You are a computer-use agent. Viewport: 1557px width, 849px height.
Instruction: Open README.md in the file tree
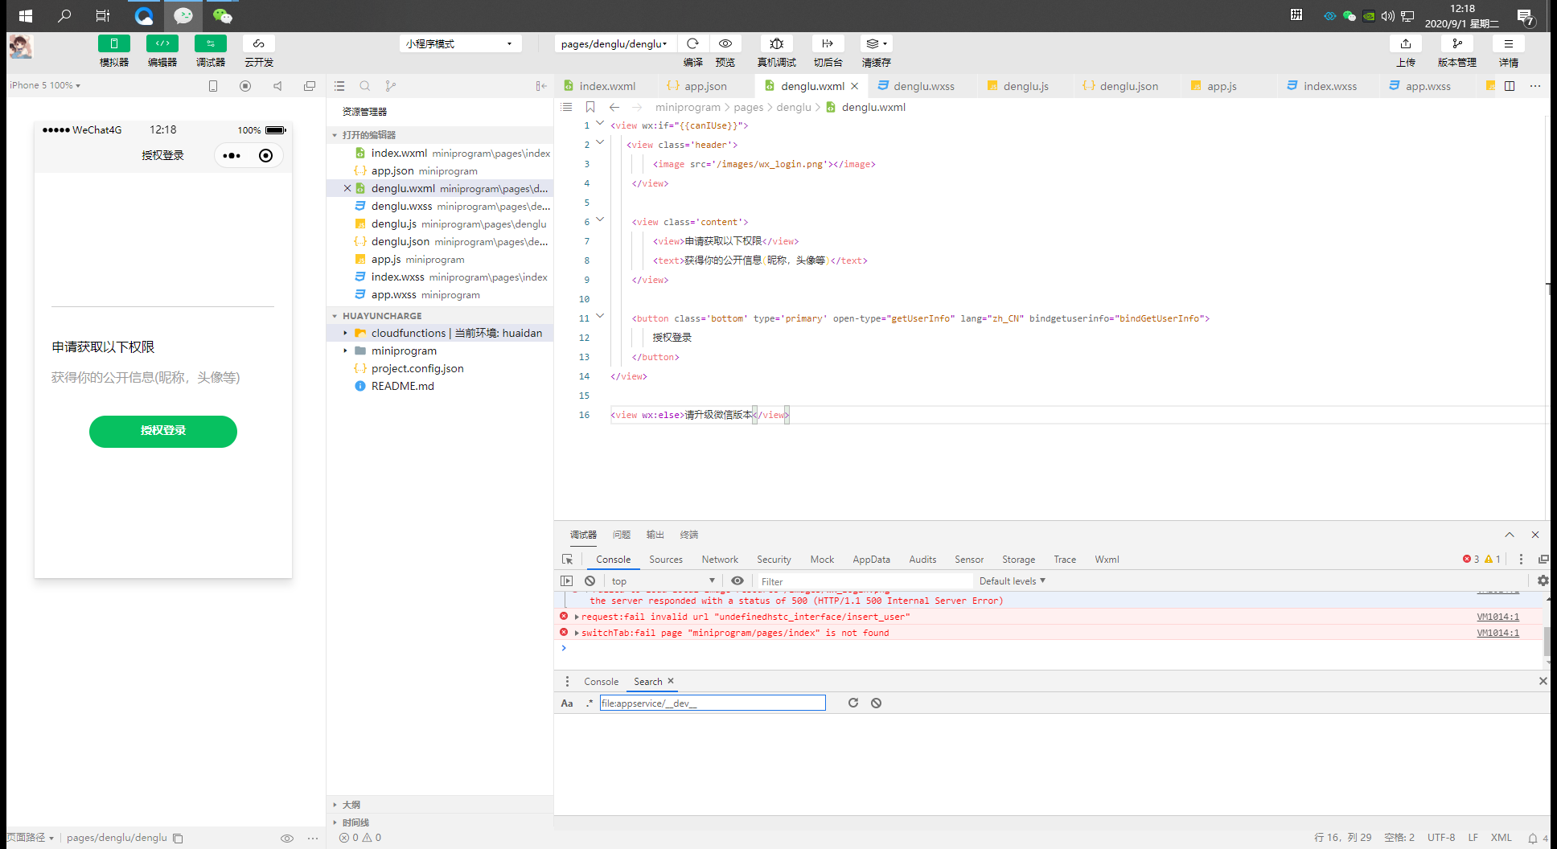click(403, 386)
